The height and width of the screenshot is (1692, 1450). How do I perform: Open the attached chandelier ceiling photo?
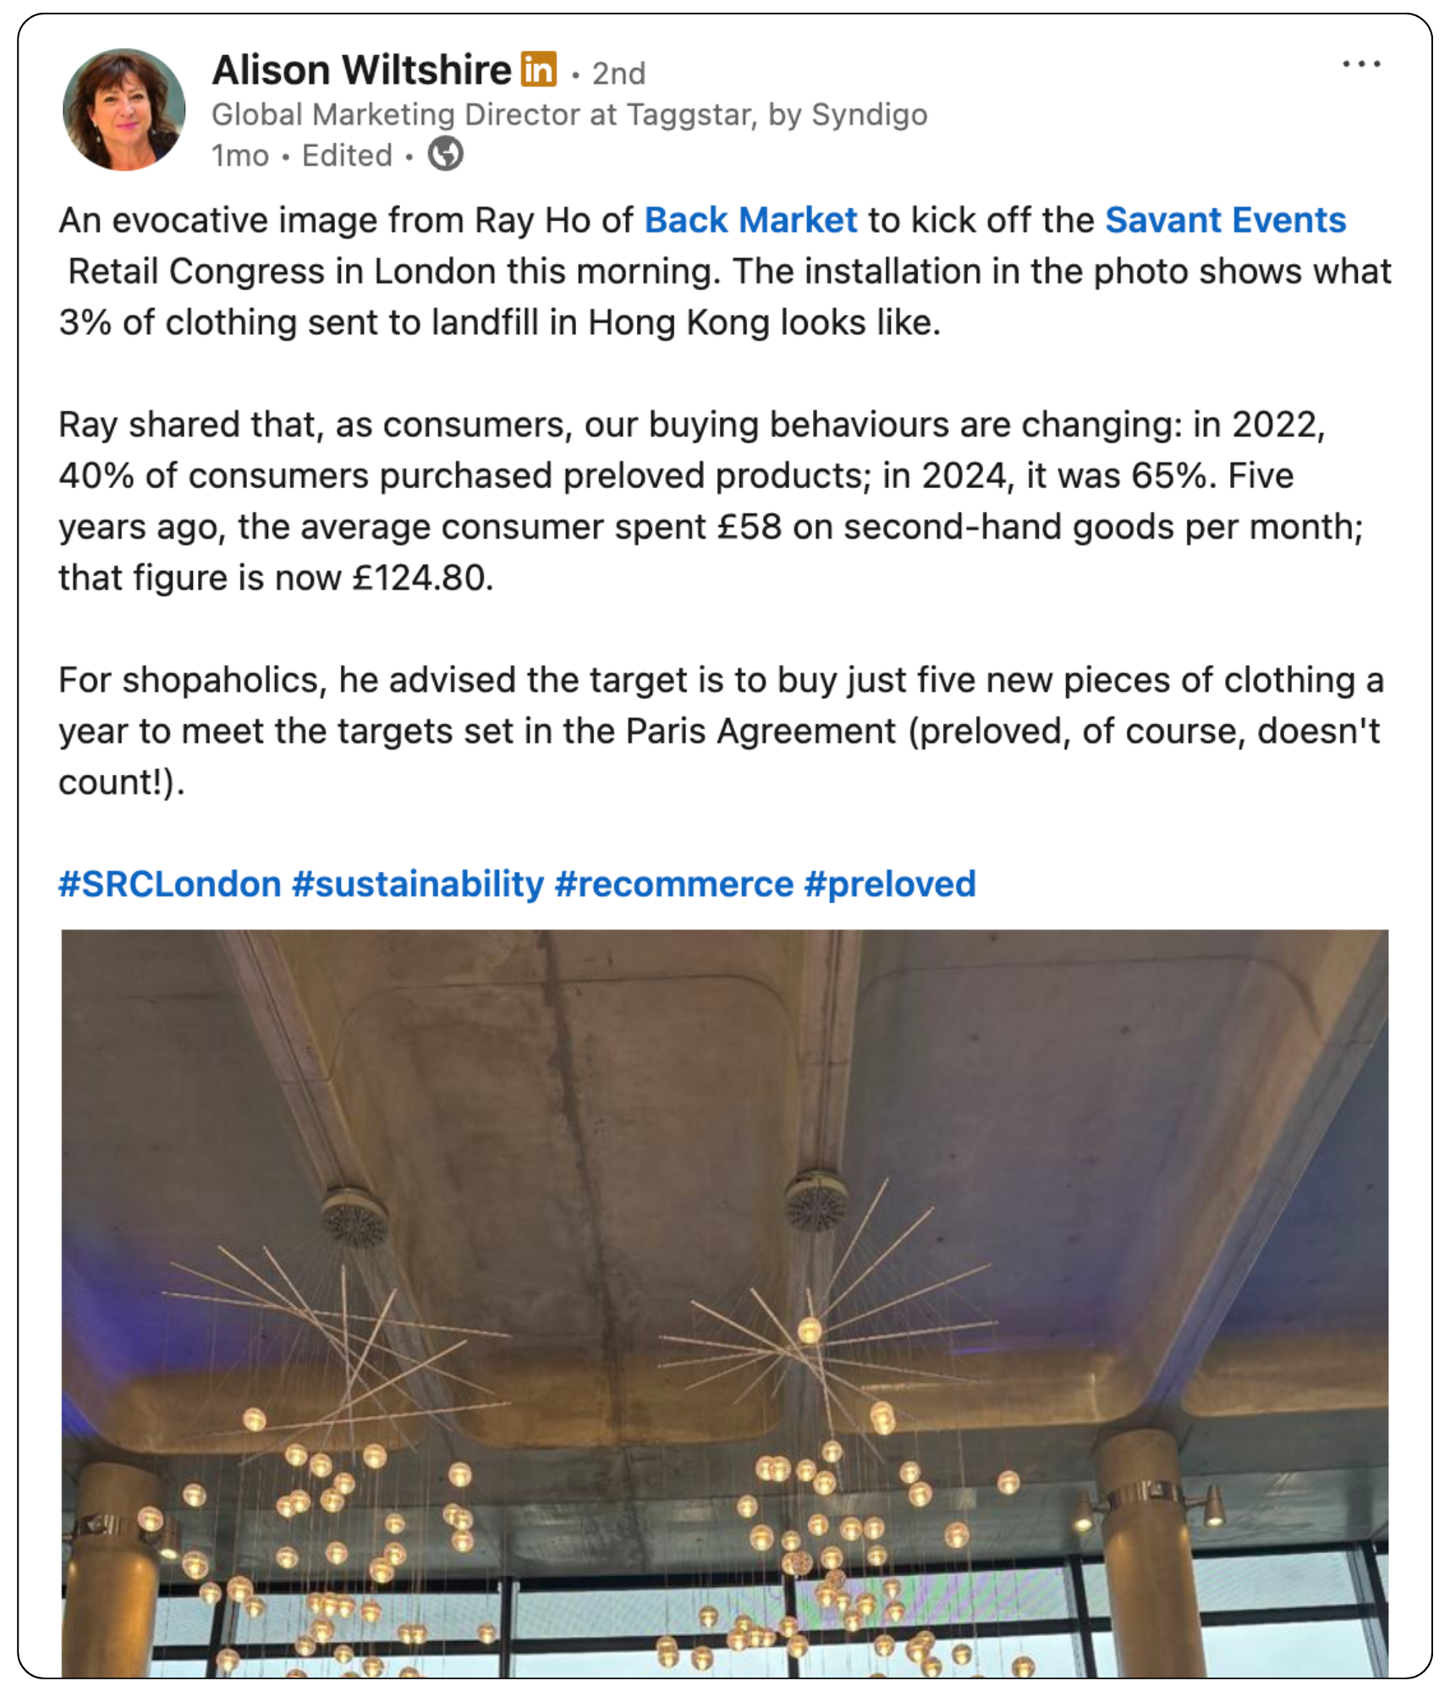point(724,1303)
